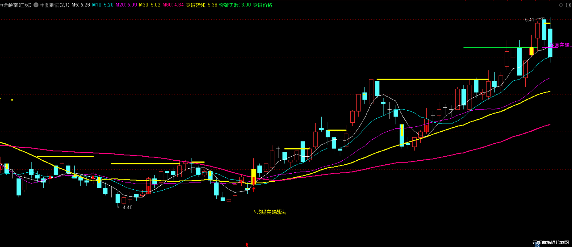Click the M20: 5.09 moving average value
572x247 pixels.
(126, 5)
